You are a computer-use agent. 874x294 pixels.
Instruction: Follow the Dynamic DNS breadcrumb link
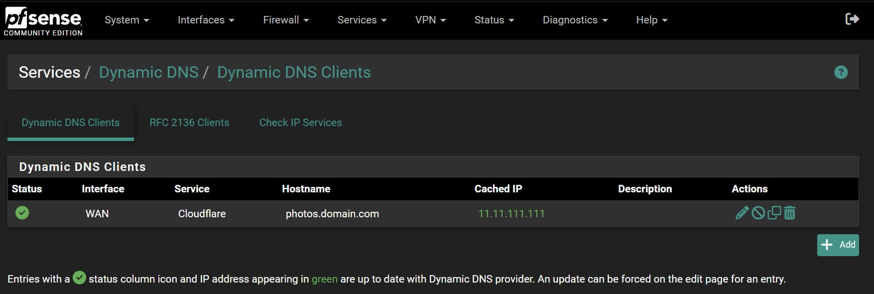tap(148, 72)
